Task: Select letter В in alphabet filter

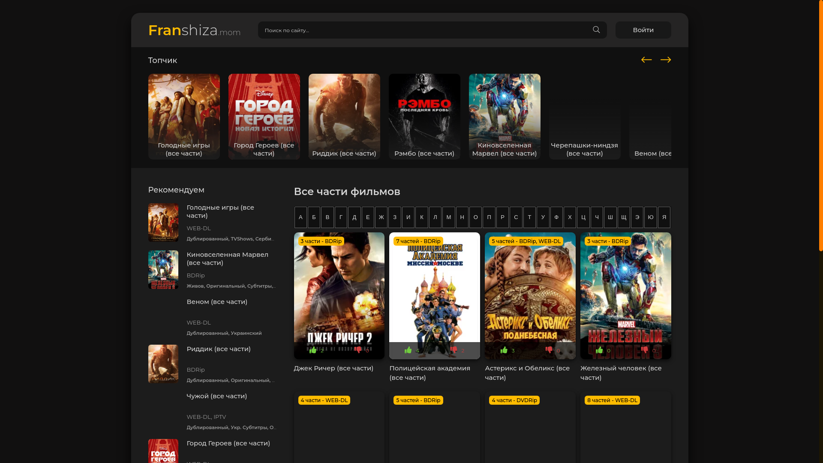Action: click(327, 217)
